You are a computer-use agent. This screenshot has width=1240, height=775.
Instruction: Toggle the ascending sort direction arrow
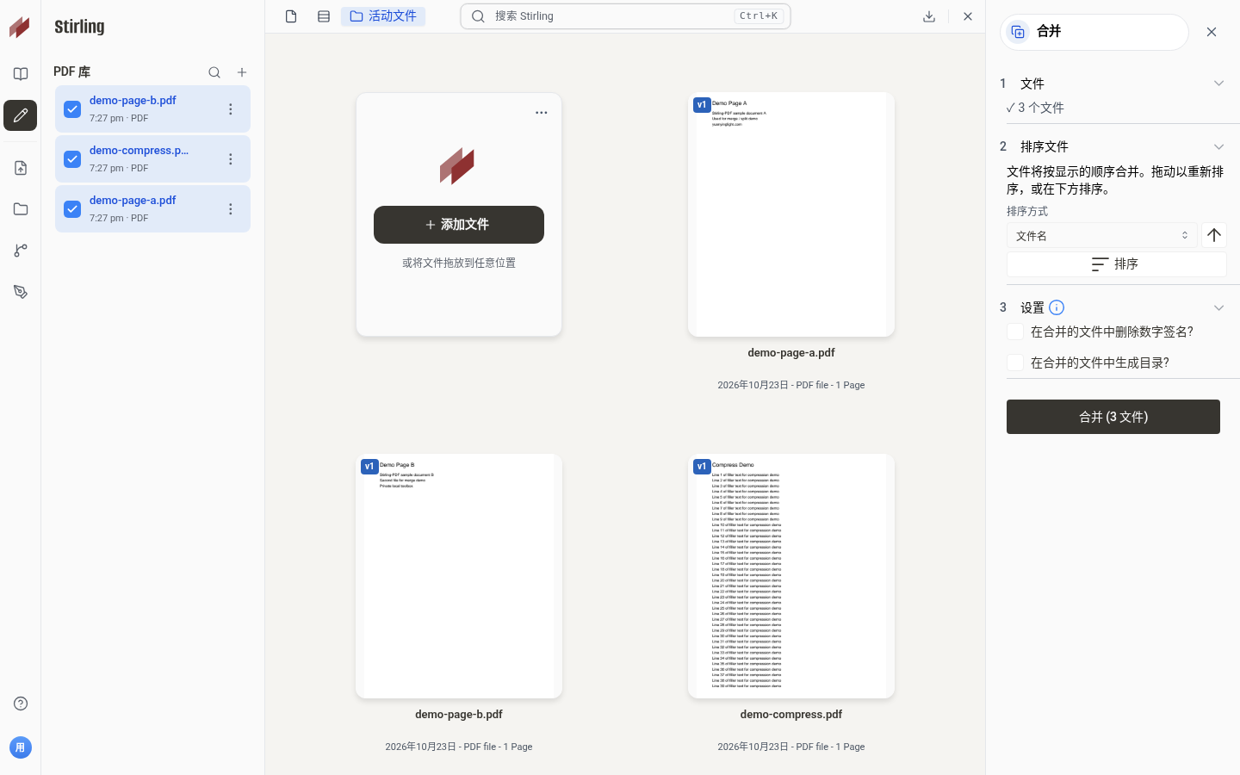coord(1214,235)
